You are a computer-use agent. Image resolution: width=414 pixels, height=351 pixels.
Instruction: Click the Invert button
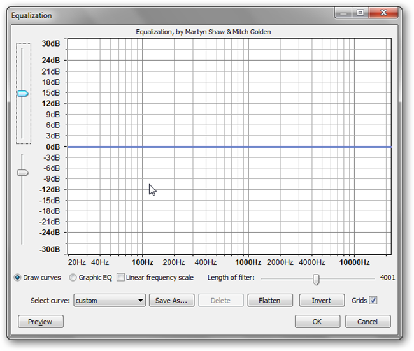pos(322,300)
